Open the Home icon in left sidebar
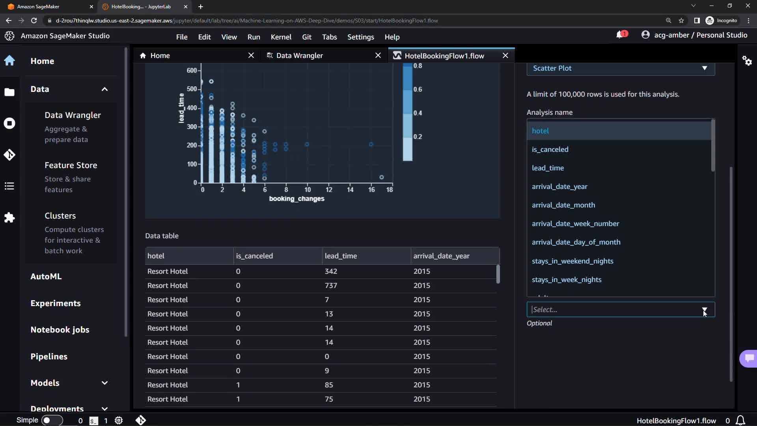The height and width of the screenshot is (426, 757). pyautogui.click(x=9, y=61)
